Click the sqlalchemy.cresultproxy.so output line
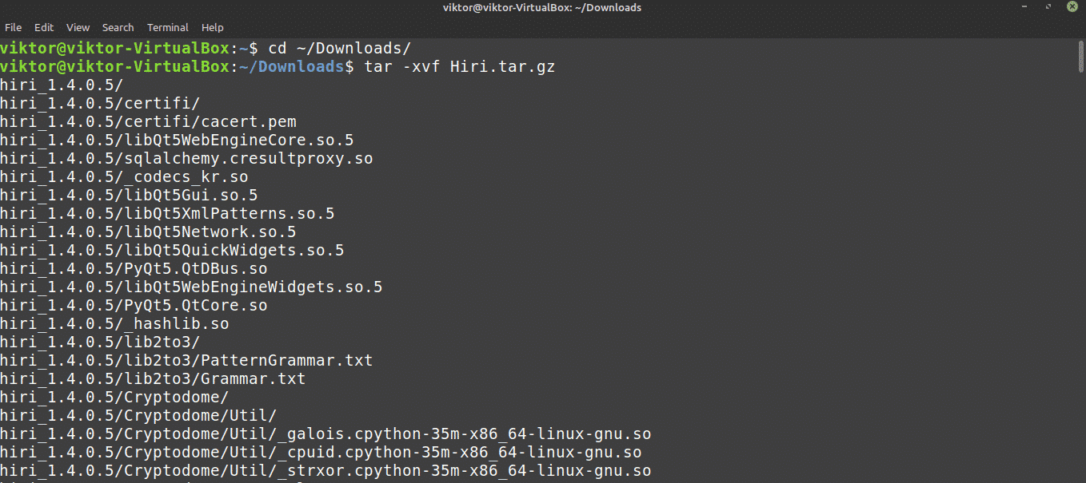The image size is (1086, 483). coord(186,159)
